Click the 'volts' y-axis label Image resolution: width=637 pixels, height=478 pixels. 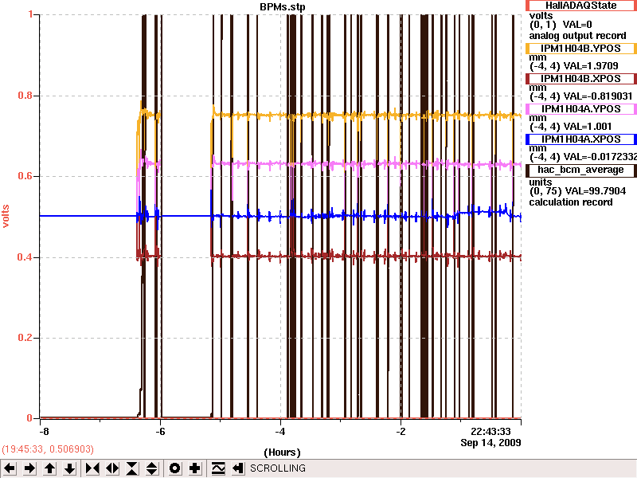(x=6, y=216)
